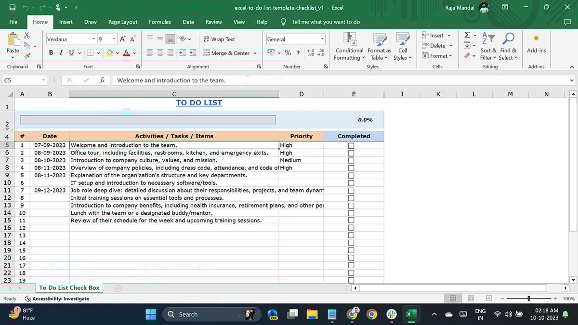Open Excel from the Windows taskbar
Screen dimensions: 578x325
pyautogui.click(x=409, y=314)
